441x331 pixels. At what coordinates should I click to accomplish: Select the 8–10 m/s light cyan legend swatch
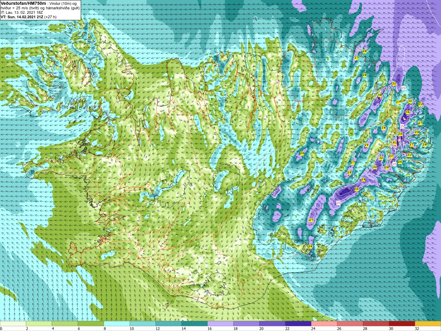117,324
